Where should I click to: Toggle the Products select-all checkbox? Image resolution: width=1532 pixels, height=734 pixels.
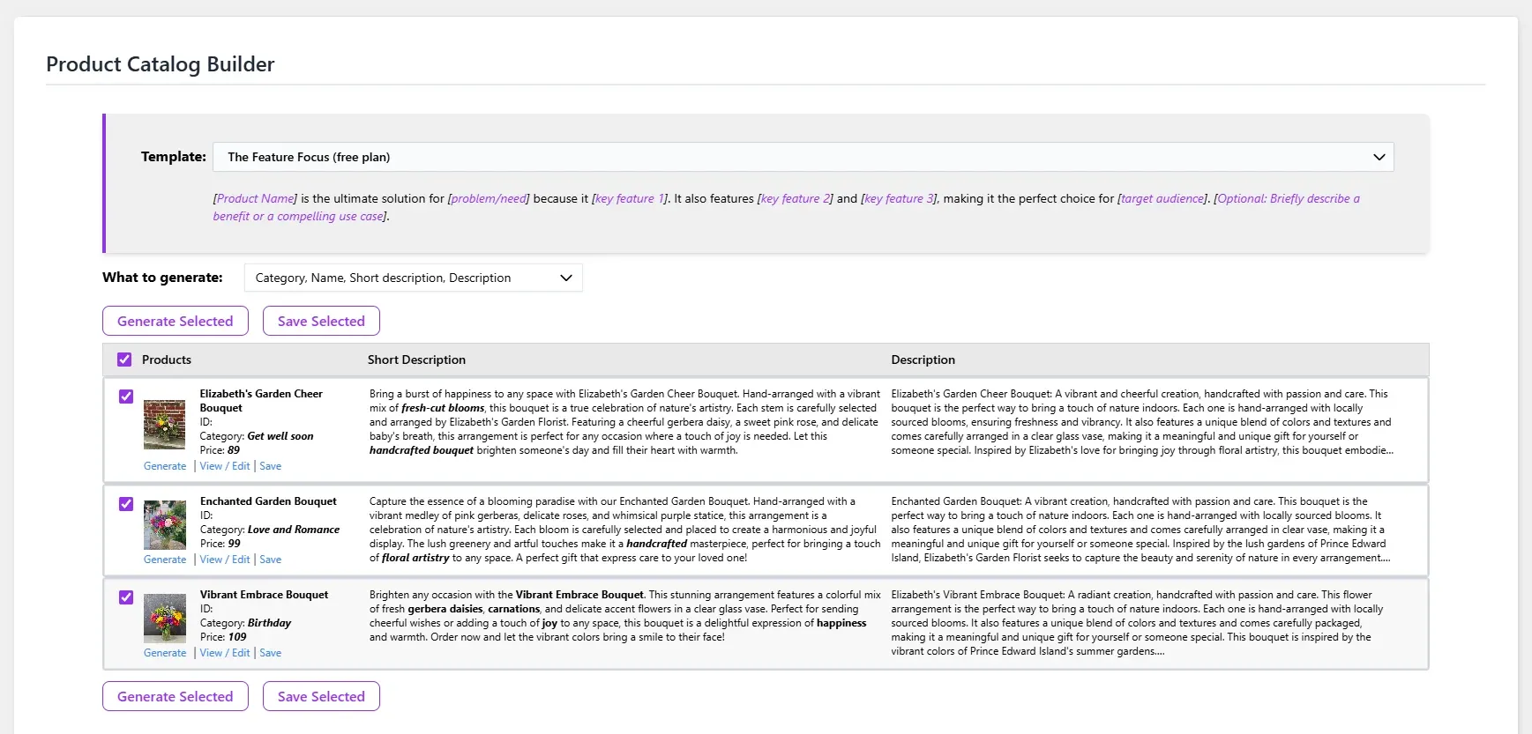(x=124, y=360)
